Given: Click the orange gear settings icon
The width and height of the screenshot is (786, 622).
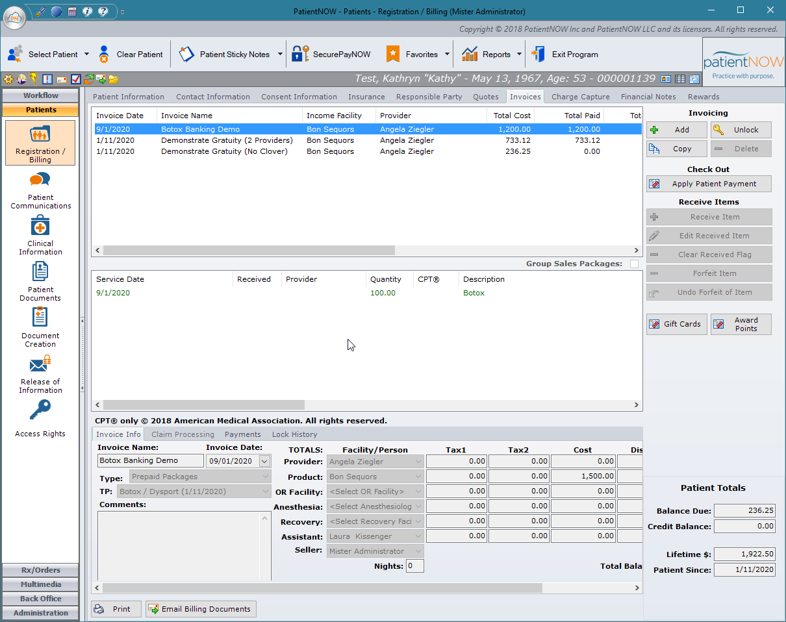Looking at the screenshot, I should click(x=8, y=79).
